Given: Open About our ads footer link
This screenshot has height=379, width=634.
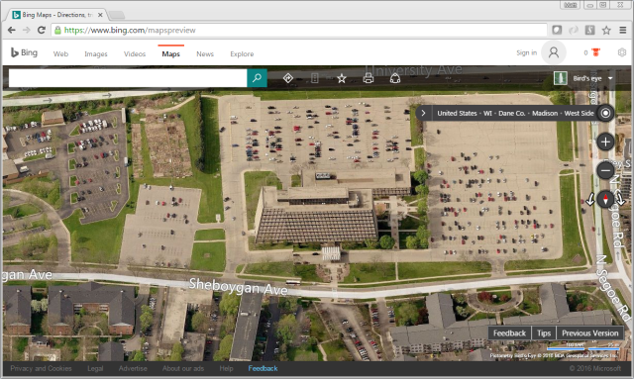Looking at the screenshot, I should pos(183,368).
